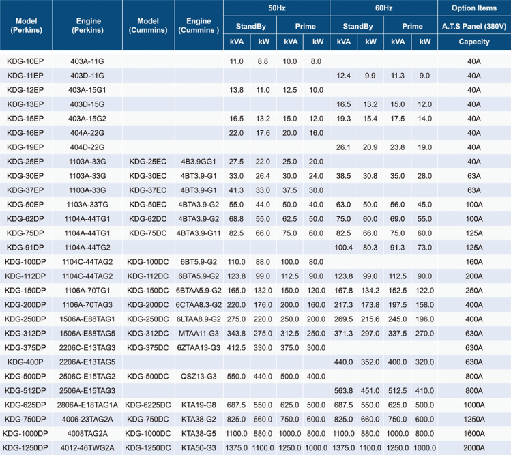The height and width of the screenshot is (455, 511).
Task: Select engine cell 1103A-33TG
Action: (x=87, y=205)
